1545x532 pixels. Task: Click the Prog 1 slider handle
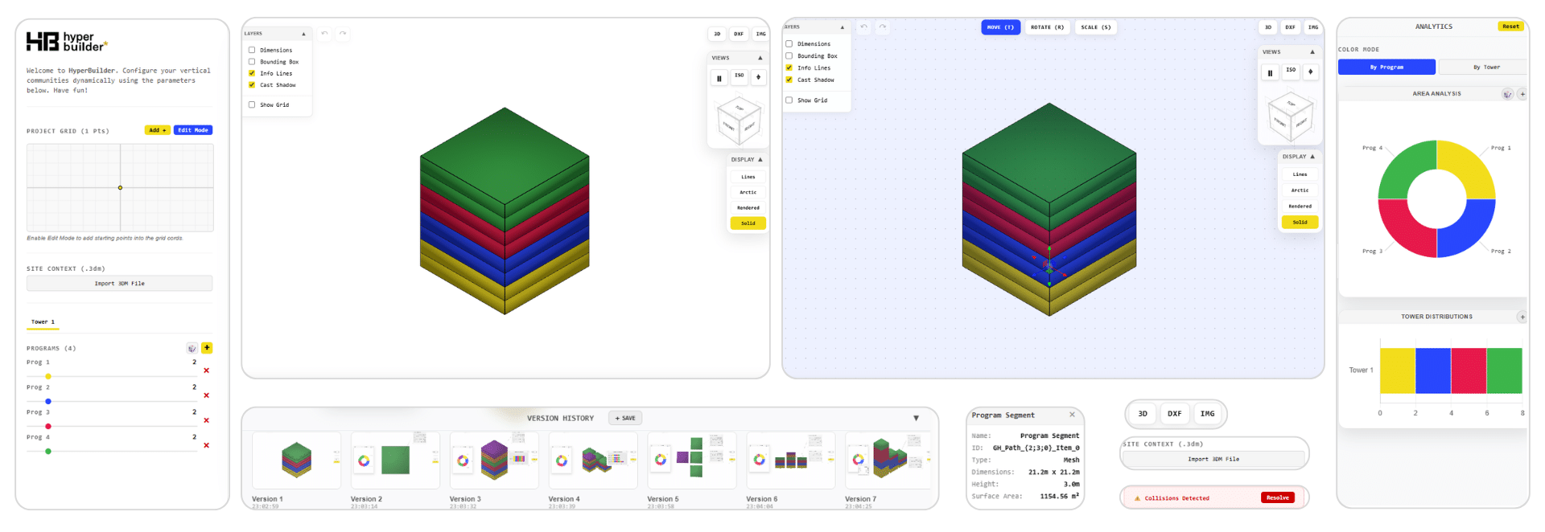coord(48,376)
